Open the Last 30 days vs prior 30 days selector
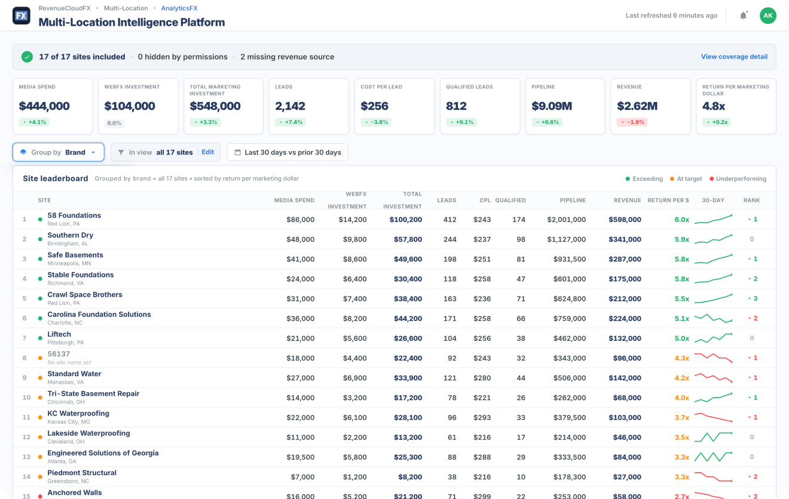 [288, 152]
